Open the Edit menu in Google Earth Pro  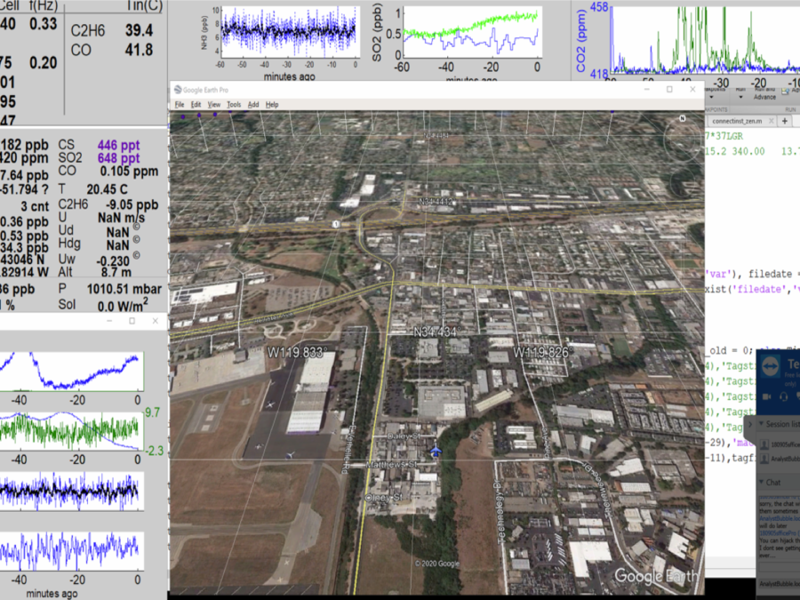(196, 105)
